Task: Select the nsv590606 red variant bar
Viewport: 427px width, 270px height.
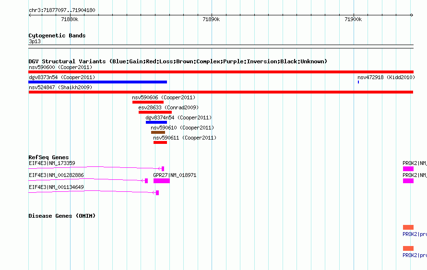Action: 148,102
